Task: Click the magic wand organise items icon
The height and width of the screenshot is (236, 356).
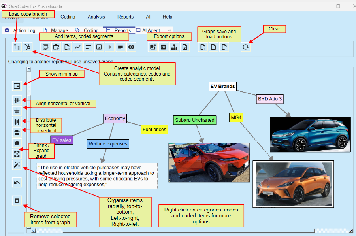Action: [17, 165]
